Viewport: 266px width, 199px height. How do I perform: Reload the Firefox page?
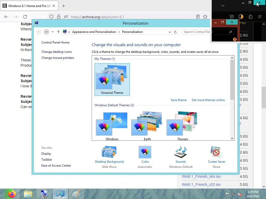25,17
